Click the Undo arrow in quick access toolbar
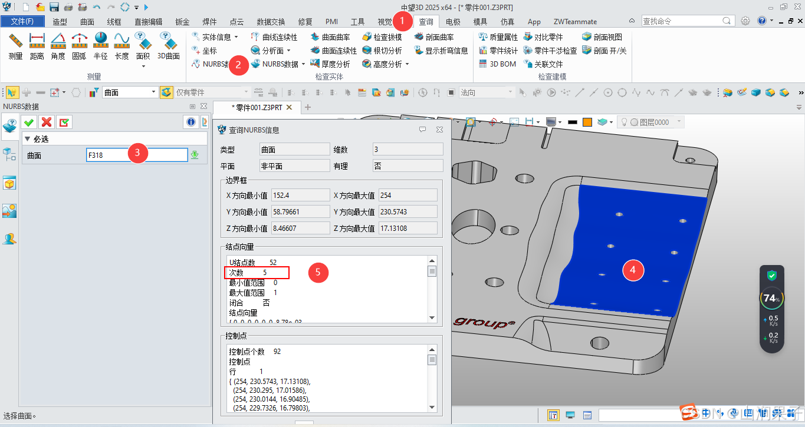805x427 pixels. click(96, 7)
